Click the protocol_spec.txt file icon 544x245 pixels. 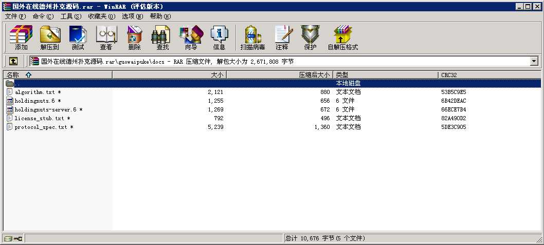tap(10, 127)
